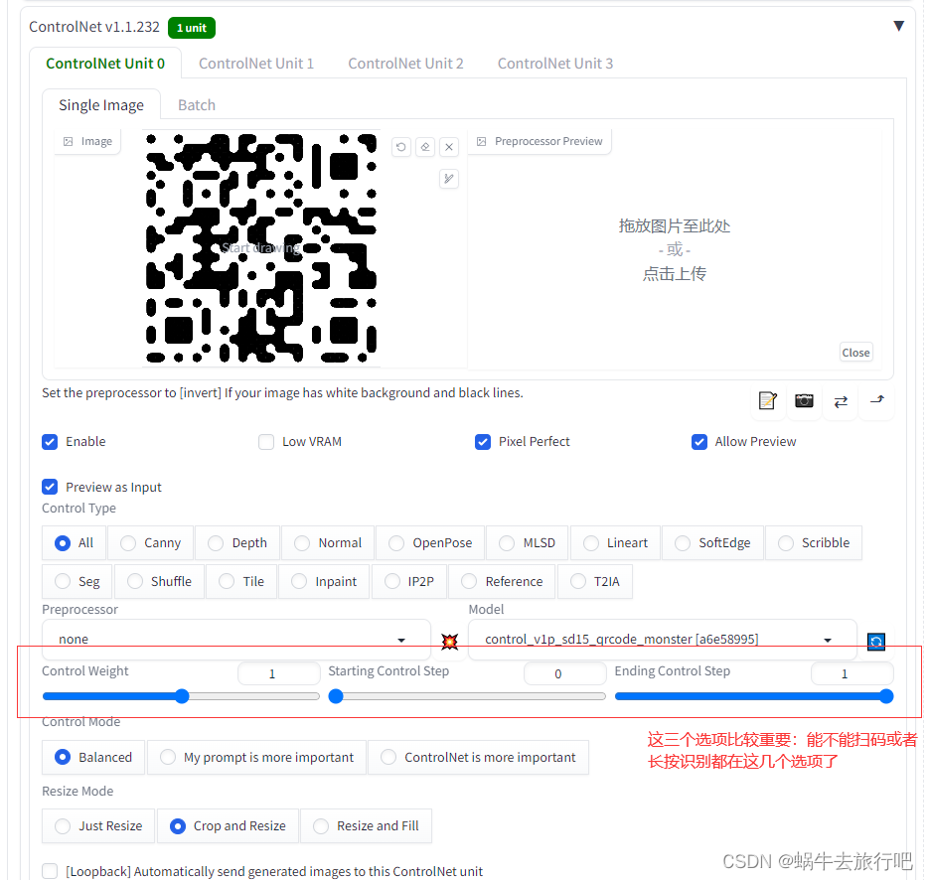The height and width of the screenshot is (880, 928).
Task: Select the Tile control type
Action: click(x=241, y=582)
